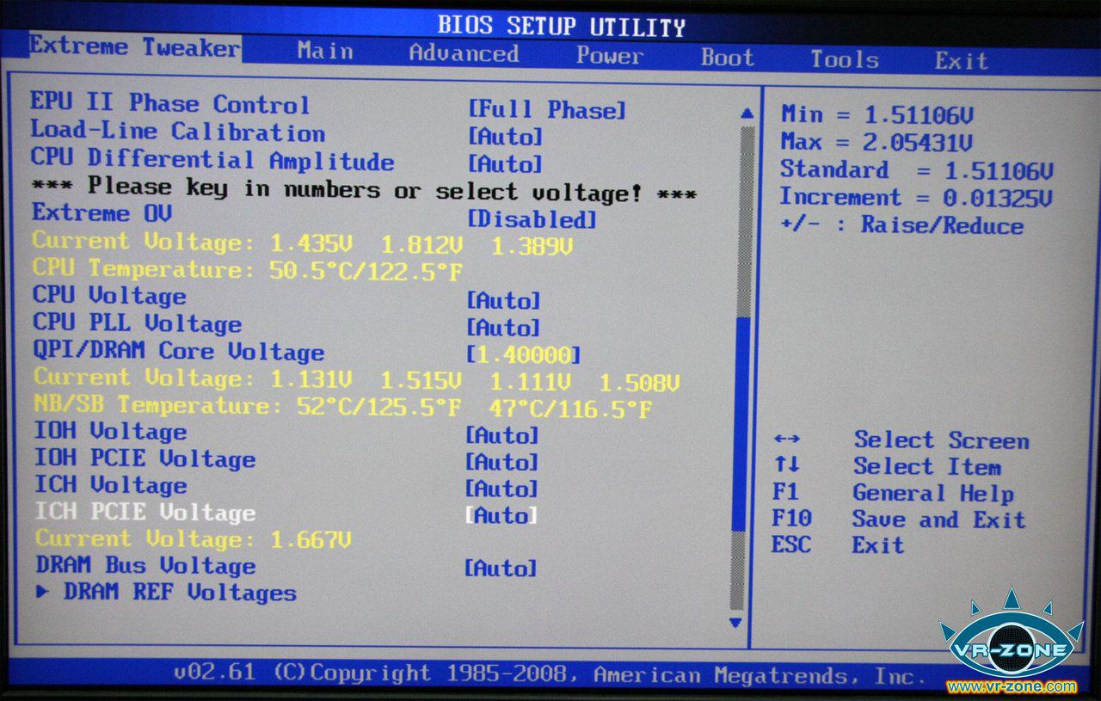Click the Current Voltage 1.667V reading
The height and width of the screenshot is (701, 1101).
coord(194,539)
